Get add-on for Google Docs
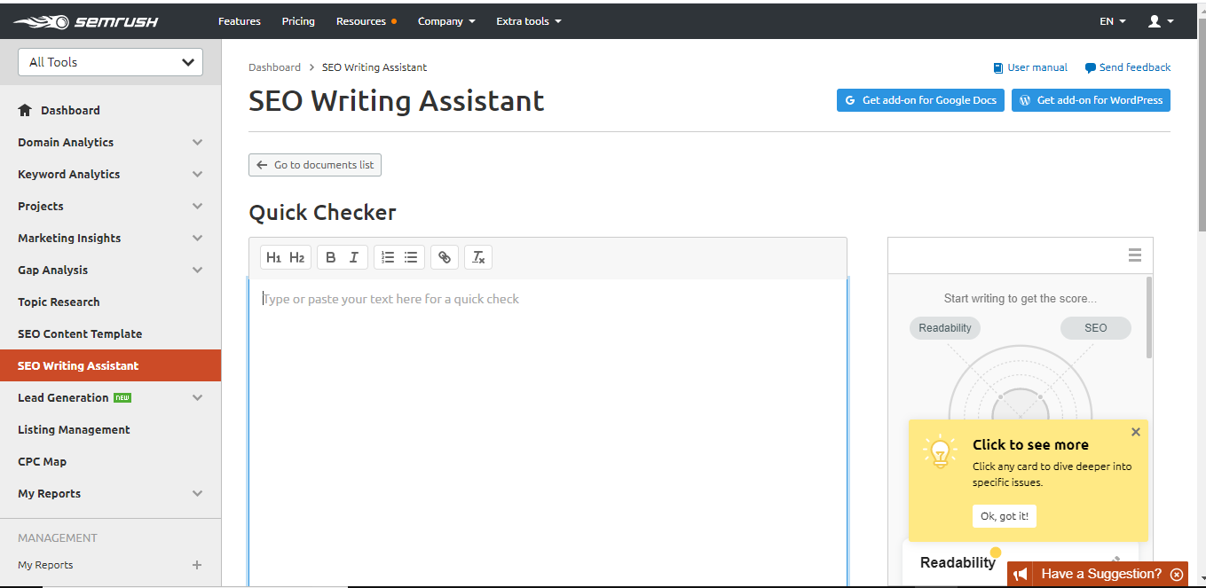 (920, 100)
